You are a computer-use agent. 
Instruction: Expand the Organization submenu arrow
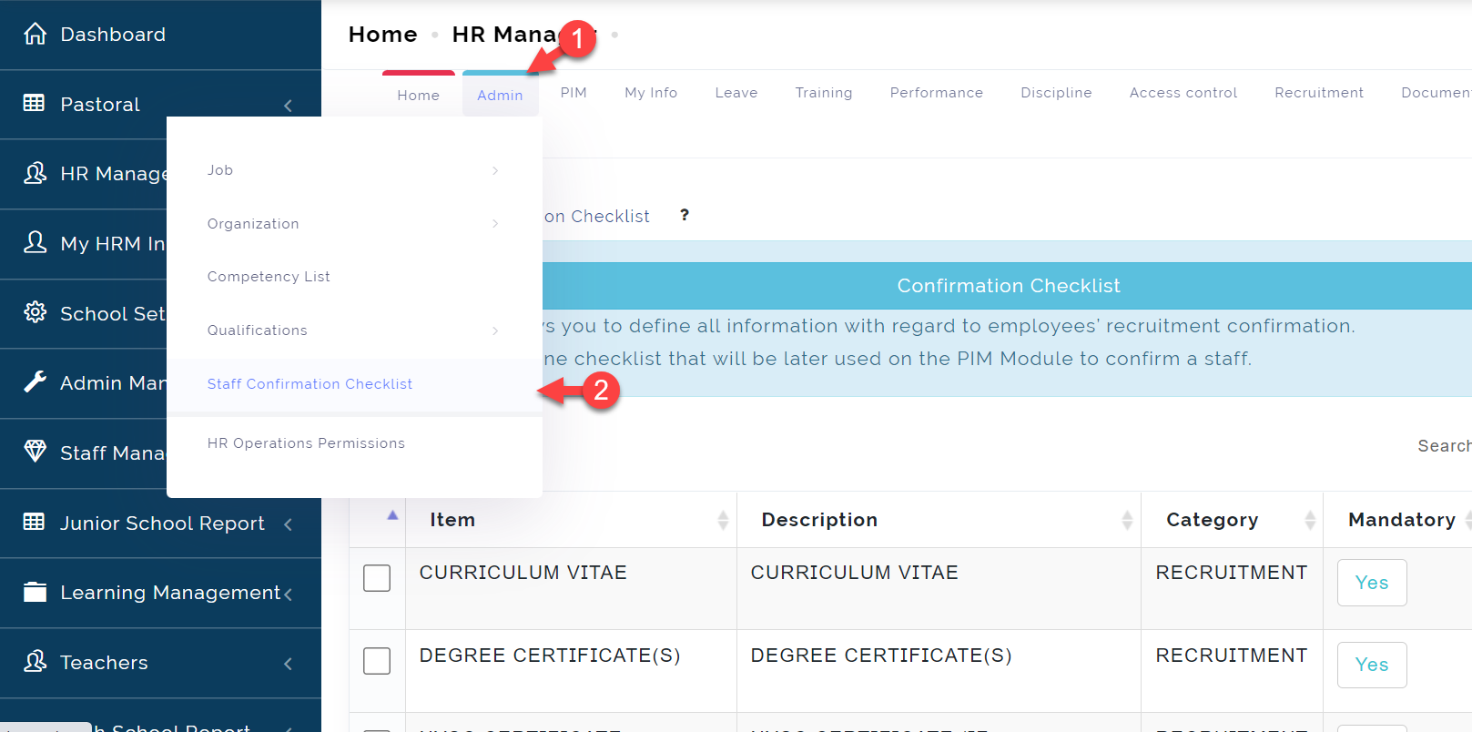pos(495,224)
